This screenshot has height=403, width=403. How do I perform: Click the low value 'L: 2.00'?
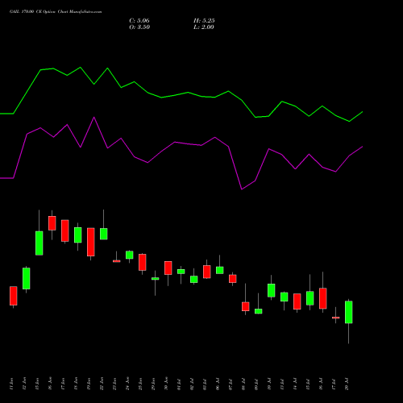(x=204, y=27)
